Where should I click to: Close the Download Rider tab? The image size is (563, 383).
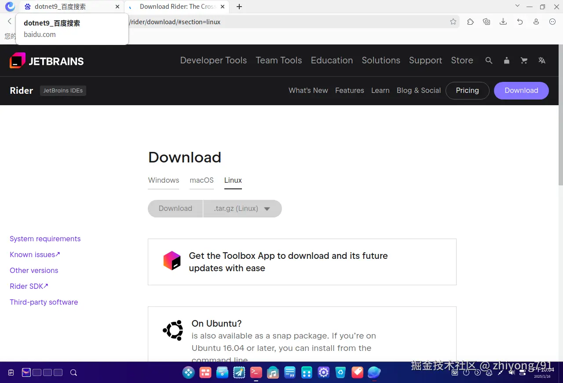pyautogui.click(x=223, y=7)
